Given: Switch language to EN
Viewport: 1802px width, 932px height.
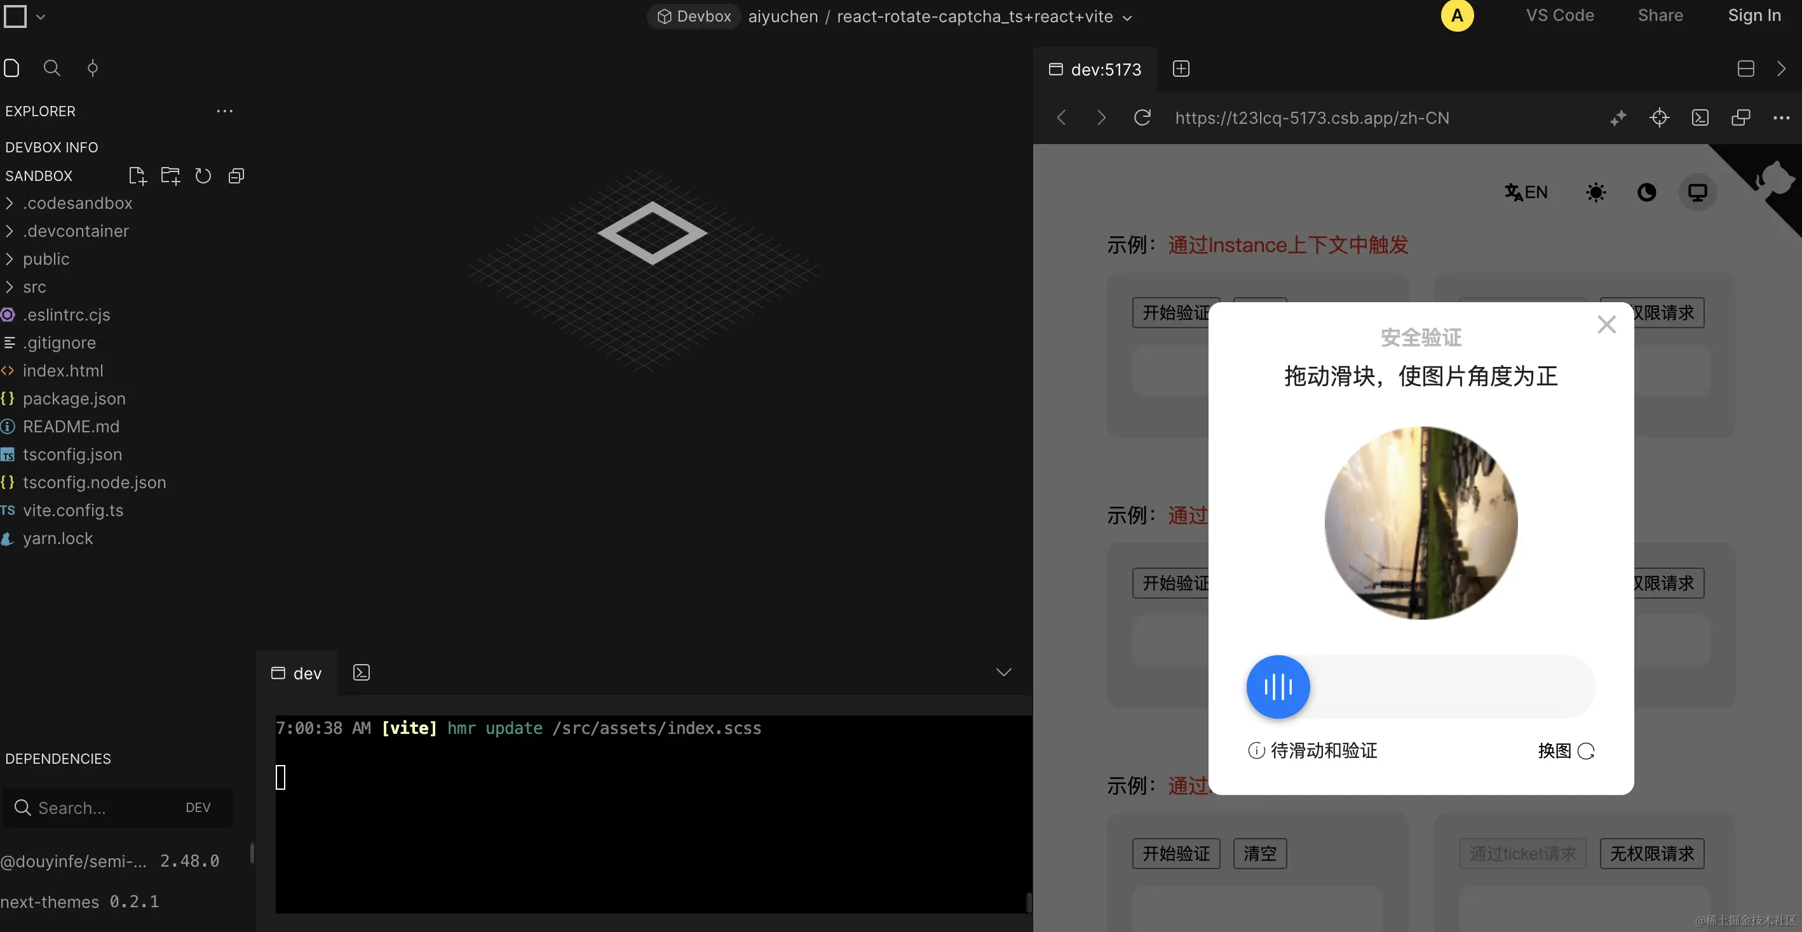Looking at the screenshot, I should point(1526,192).
